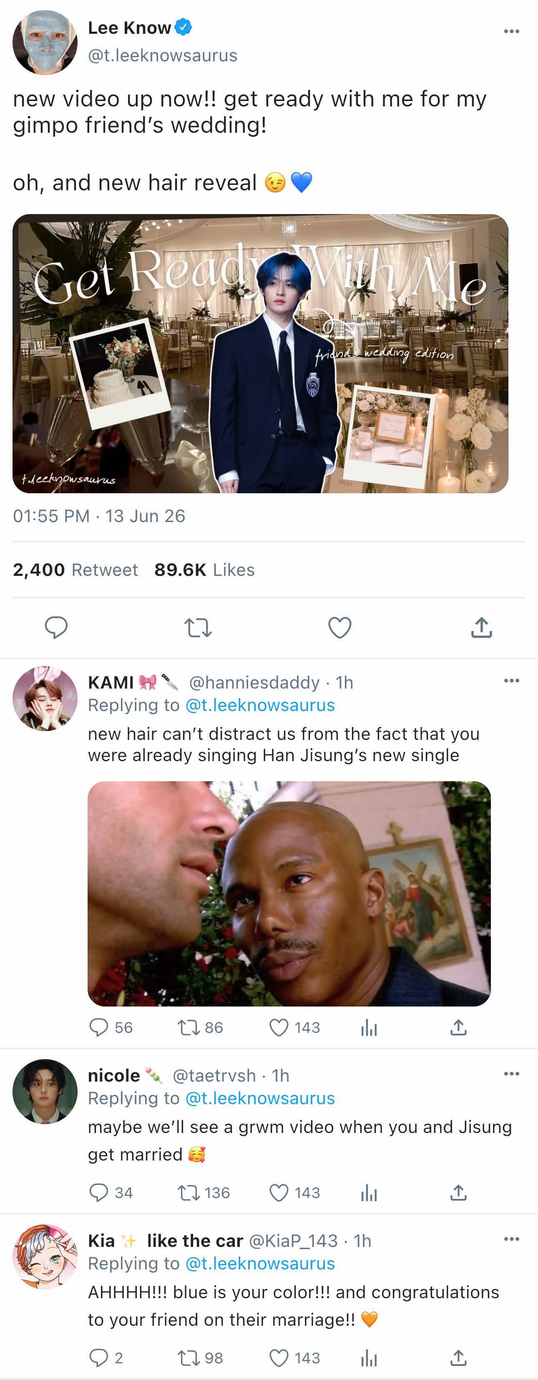
Task: Retweet Lee Know's main tweet
Action: pyautogui.click(x=198, y=627)
